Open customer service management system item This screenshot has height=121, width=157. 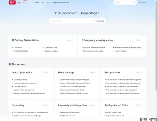73,87
